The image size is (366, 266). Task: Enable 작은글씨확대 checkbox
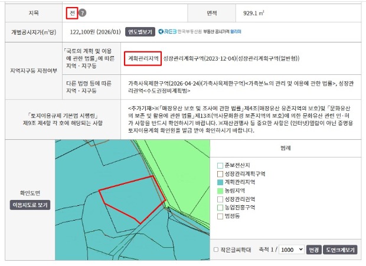[x=216, y=249]
